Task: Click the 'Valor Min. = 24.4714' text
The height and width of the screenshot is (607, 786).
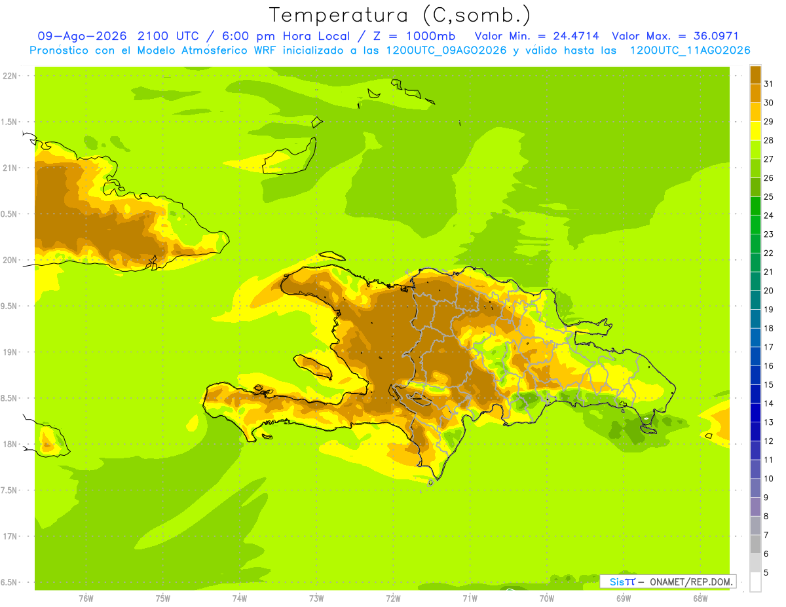Action: pos(537,36)
